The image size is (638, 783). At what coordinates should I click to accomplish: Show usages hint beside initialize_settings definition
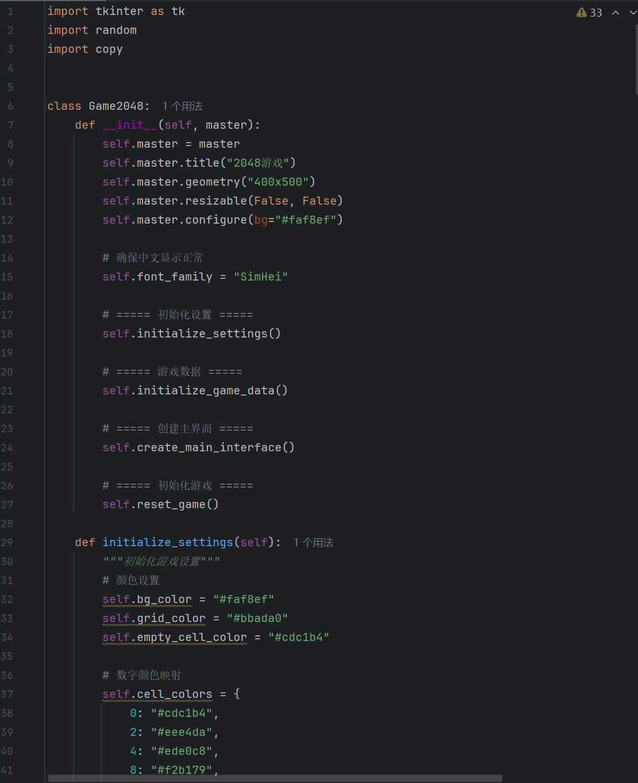click(313, 543)
